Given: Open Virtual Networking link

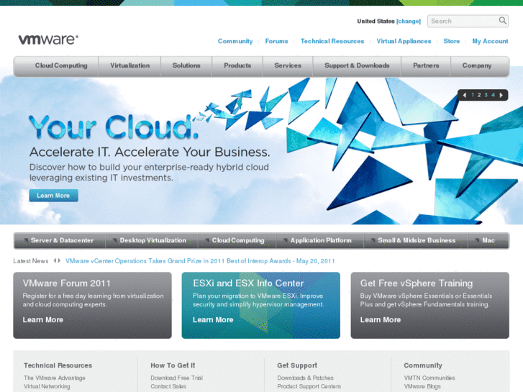Looking at the screenshot, I should click(x=47, y=386).
